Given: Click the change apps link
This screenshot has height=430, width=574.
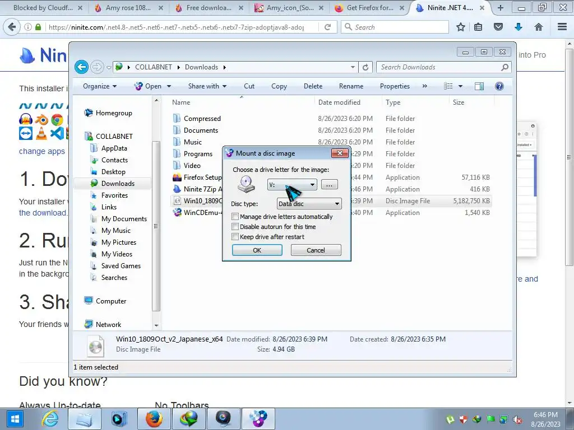Looking at the screenshot, I should coord(41,151).
